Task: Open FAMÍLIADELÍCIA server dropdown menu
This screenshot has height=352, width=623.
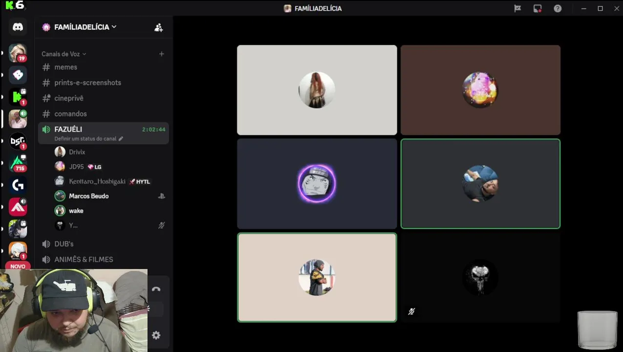Action: pos(85,27)
